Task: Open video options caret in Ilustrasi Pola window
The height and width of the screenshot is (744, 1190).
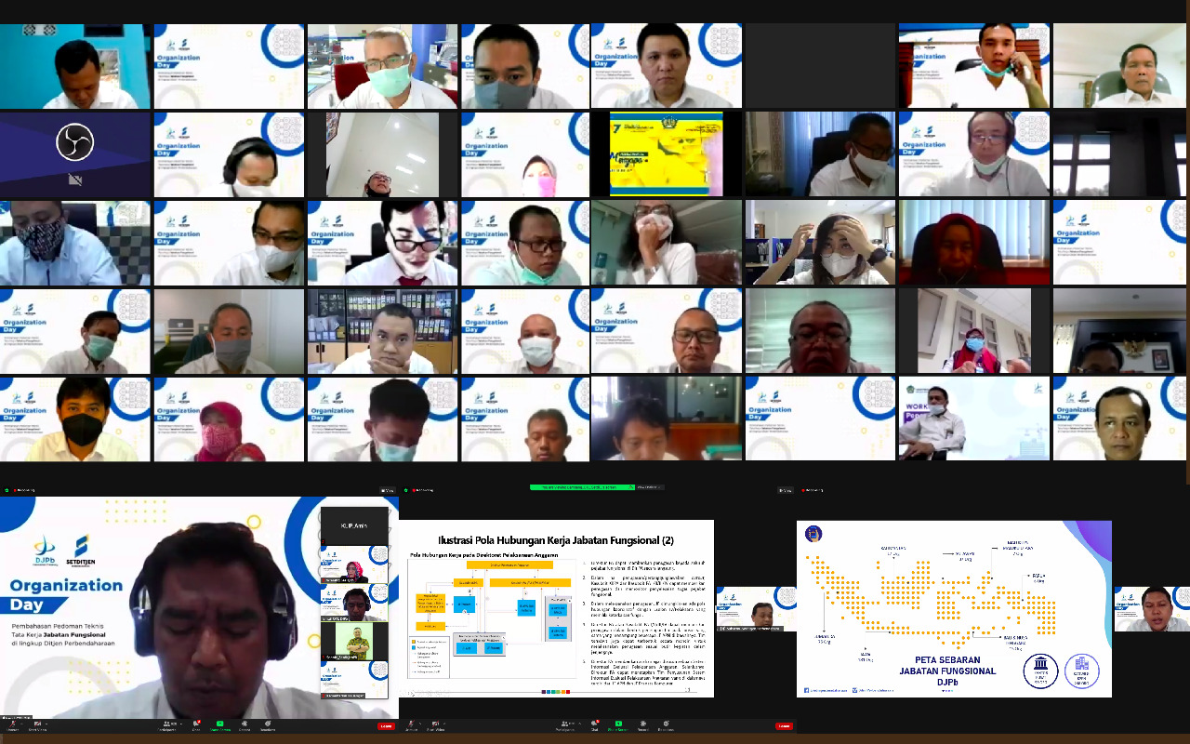Action: 444,724
